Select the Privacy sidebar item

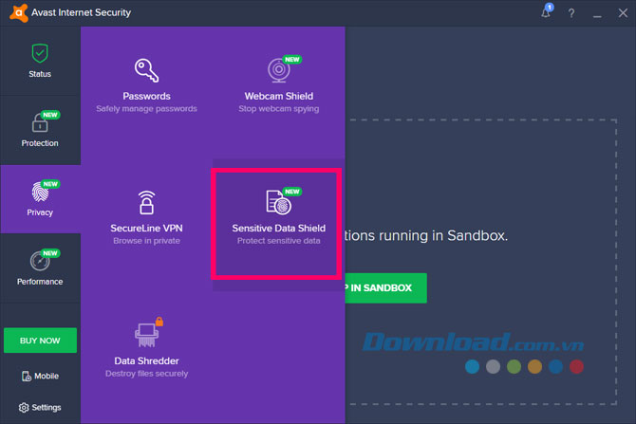[40, 199]
